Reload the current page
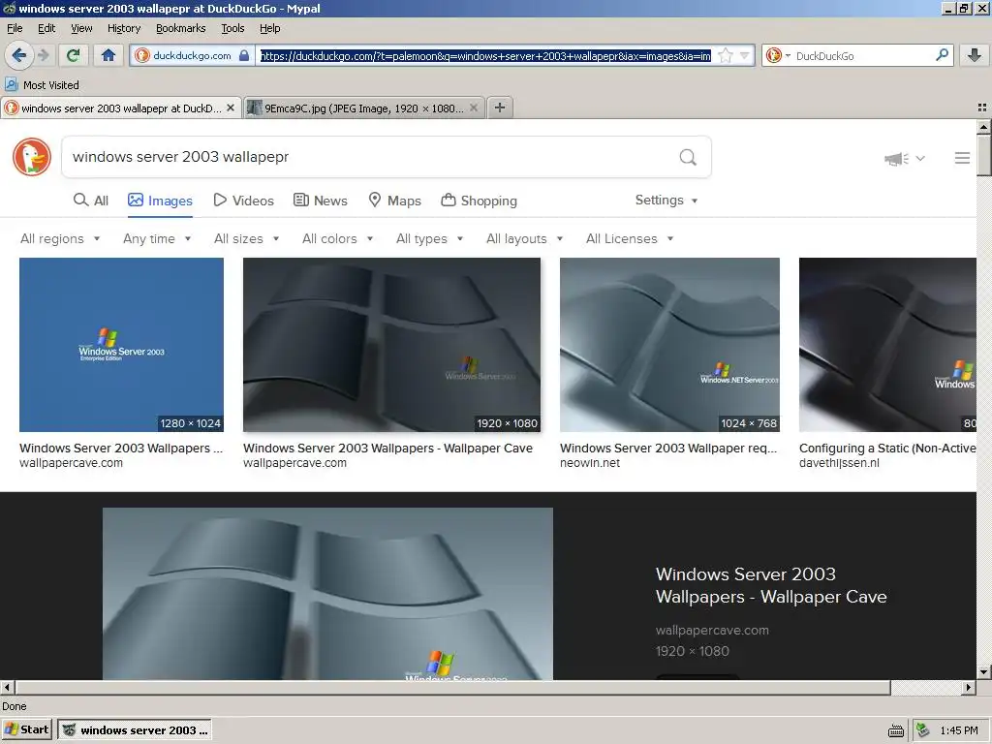The image size is (992, 744). point(74,55)
